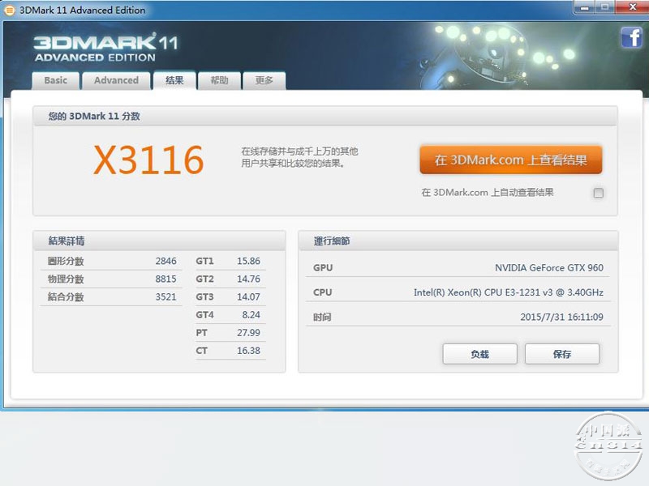This screenshot has width=649, height=486.
Task: Click the 保存 button
Action: pyautogui.click(x=561, y=354)
